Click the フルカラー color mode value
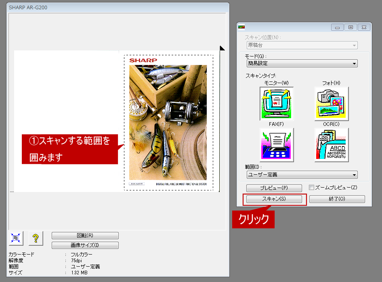The width and height of the screenshot is (382, 282). (x=82, y=255)
